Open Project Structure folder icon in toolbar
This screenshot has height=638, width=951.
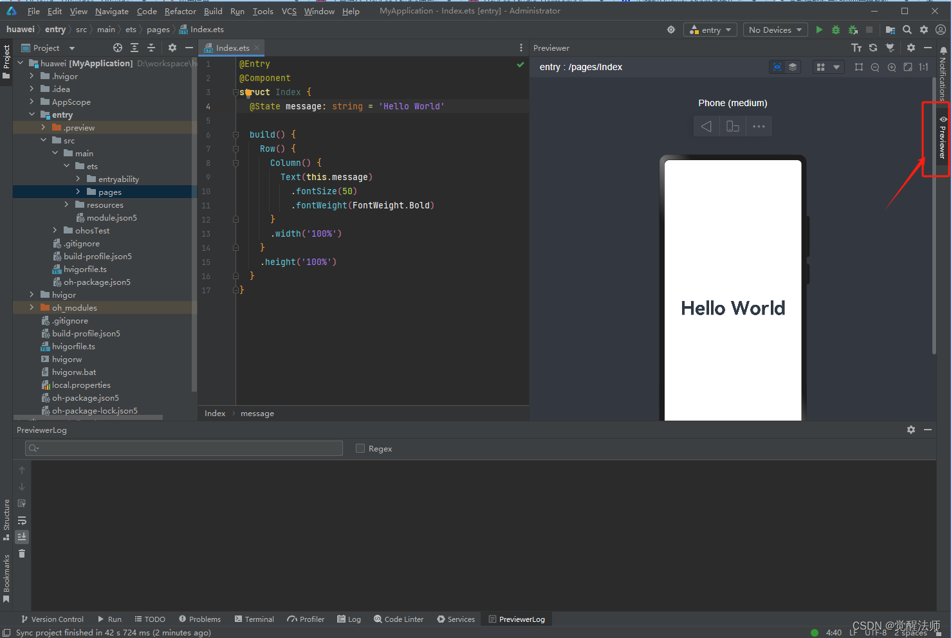coord(891,30)
